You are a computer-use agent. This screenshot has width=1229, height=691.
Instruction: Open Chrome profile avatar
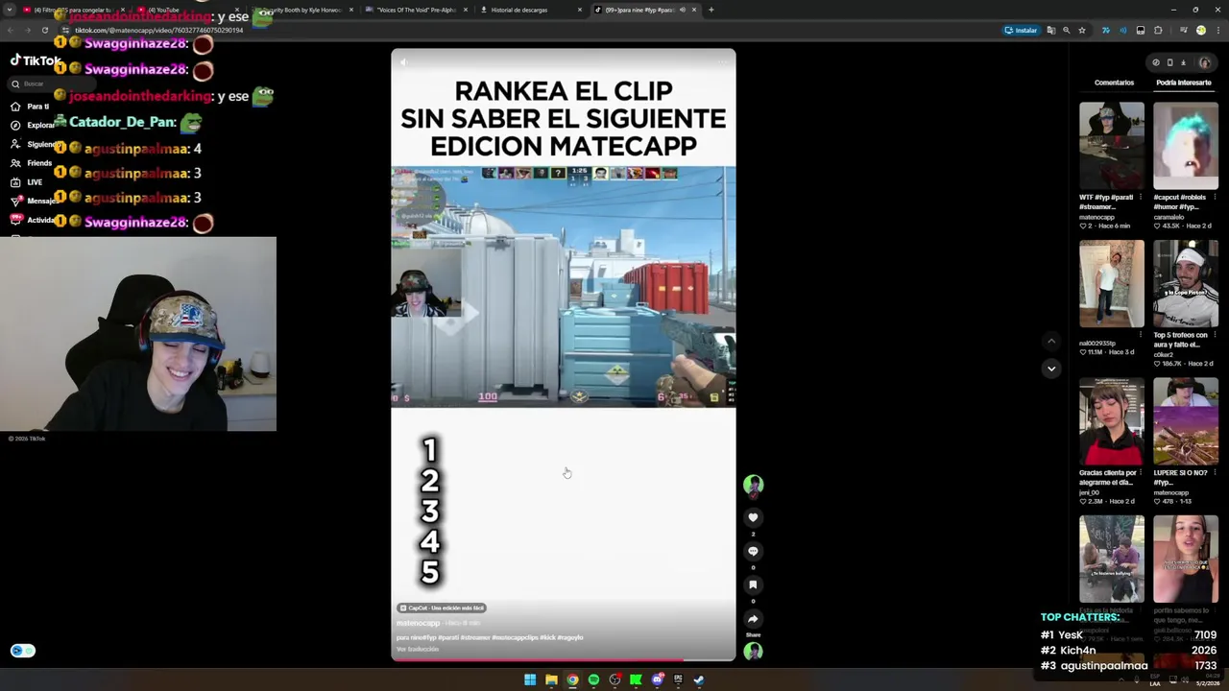coord(1200,30)
